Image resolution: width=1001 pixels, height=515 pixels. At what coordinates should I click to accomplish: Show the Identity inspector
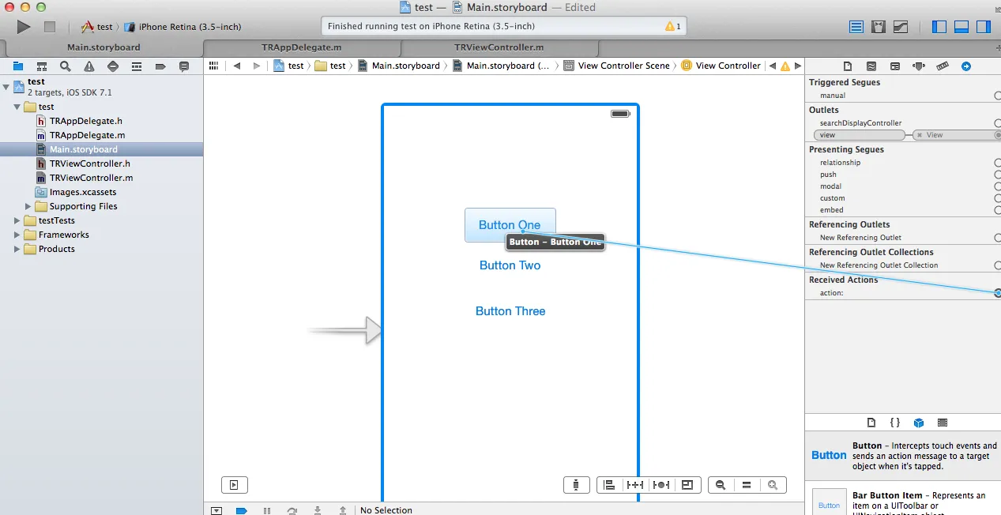pos(895,66)
